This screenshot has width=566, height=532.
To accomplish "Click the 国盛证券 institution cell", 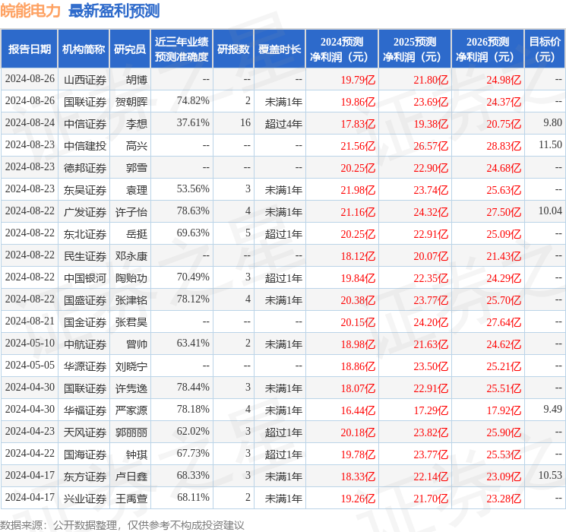I will point(85,300).
